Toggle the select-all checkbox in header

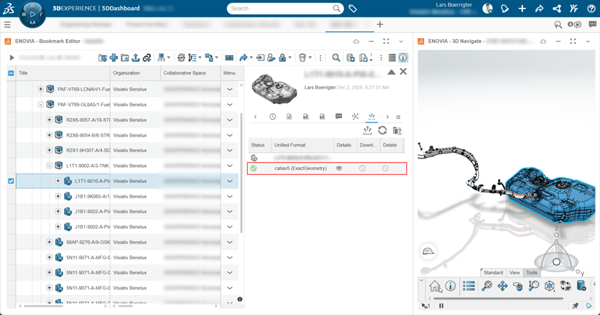point(11,73)
